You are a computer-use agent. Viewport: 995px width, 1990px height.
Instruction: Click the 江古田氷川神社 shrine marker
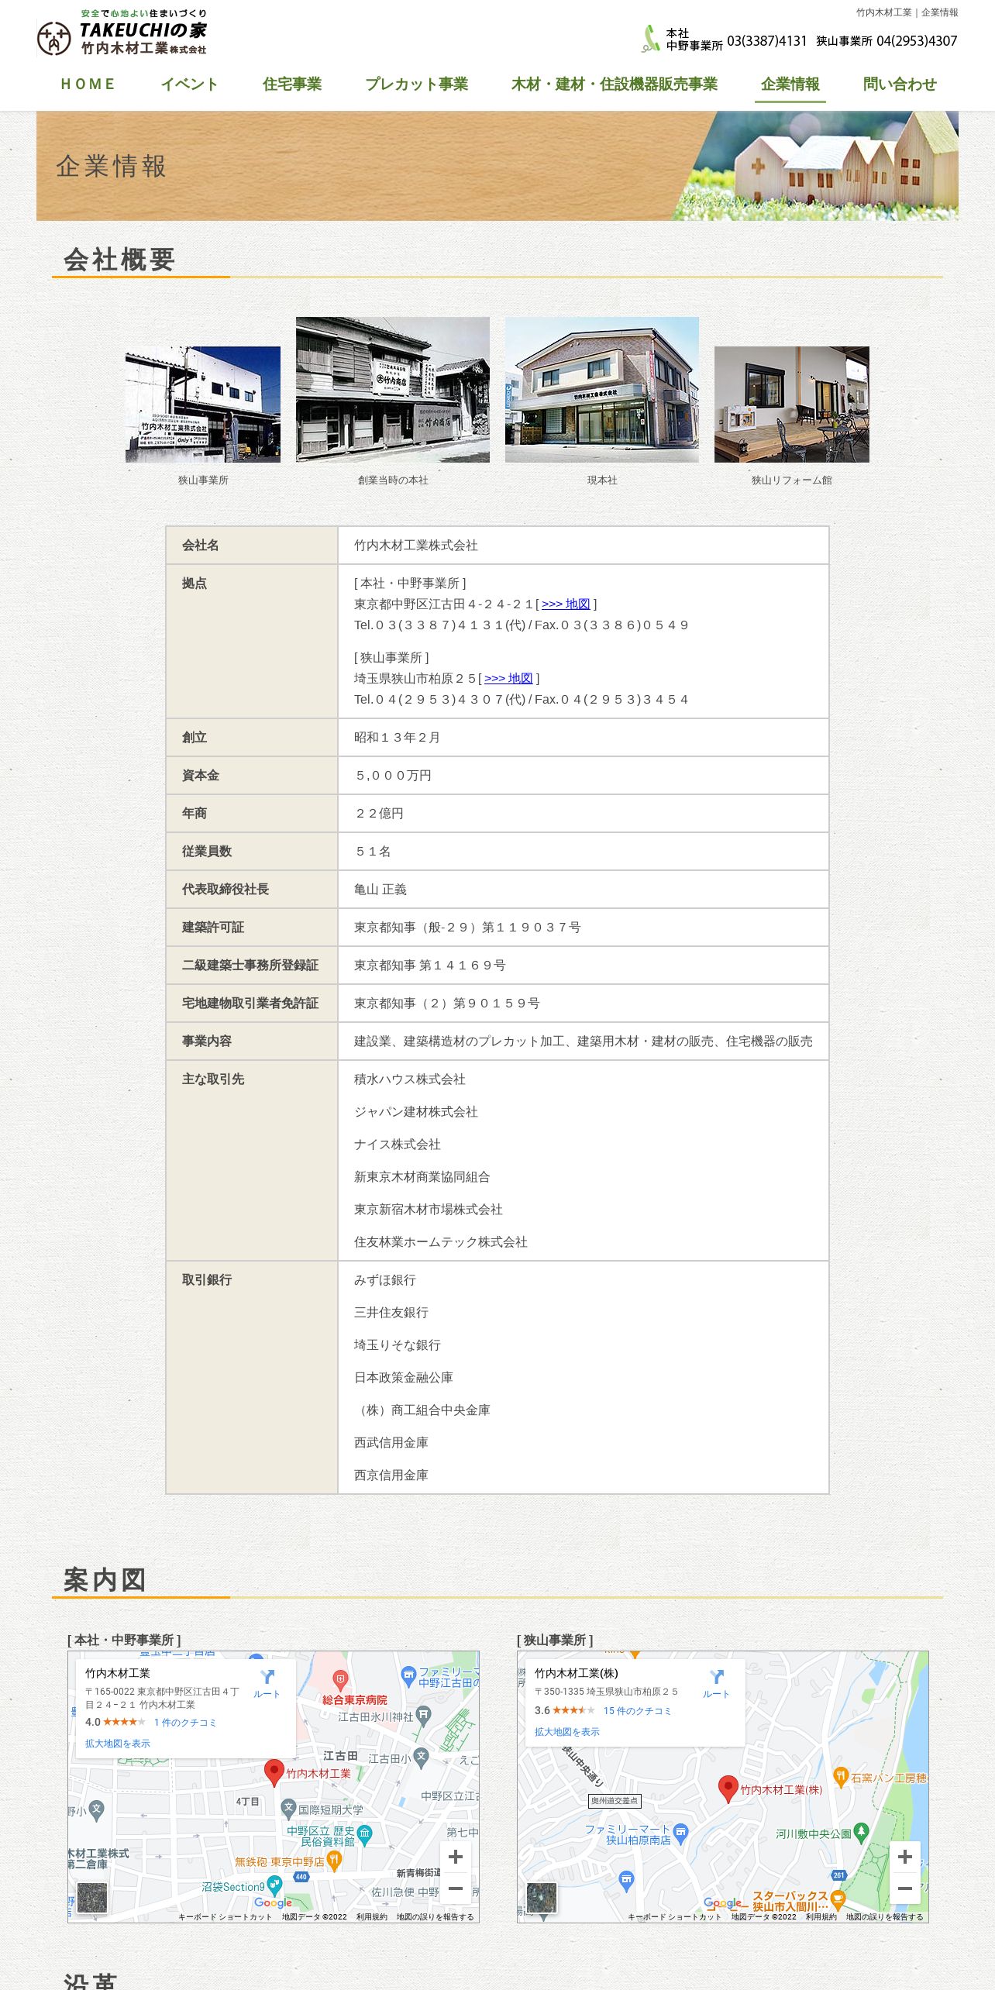[423, 1716]
